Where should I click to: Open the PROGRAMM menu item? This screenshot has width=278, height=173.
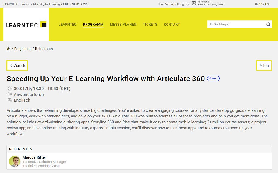(93, 24)
